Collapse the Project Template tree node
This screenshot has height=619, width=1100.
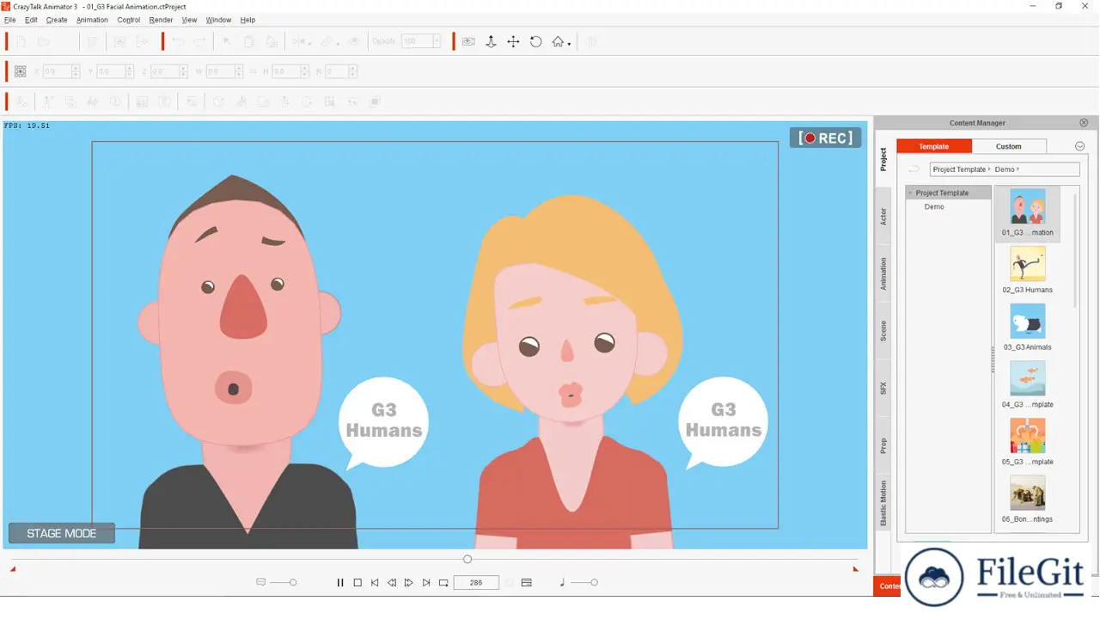point(911,193)
